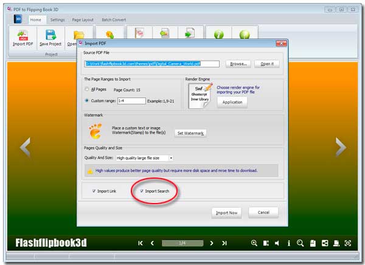The image size is (365, 265).
Task: Toggle the Import Link checkbox
Action: (94, 191)
